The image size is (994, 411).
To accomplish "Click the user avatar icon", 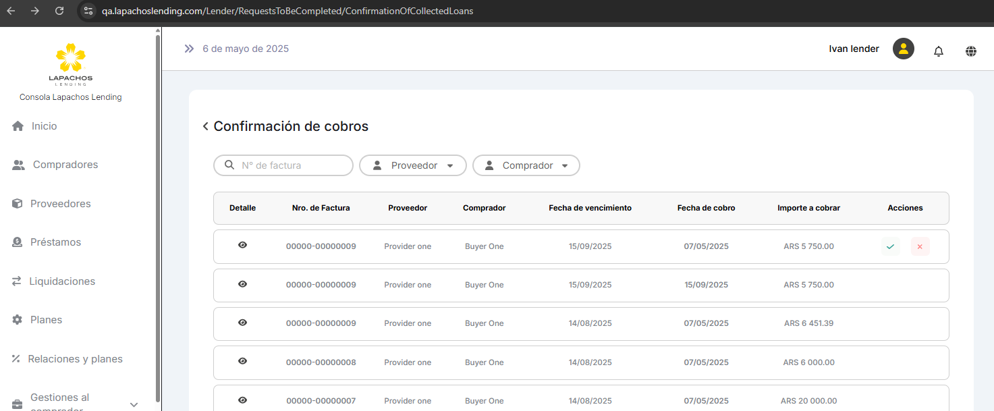I will point(903,49).
